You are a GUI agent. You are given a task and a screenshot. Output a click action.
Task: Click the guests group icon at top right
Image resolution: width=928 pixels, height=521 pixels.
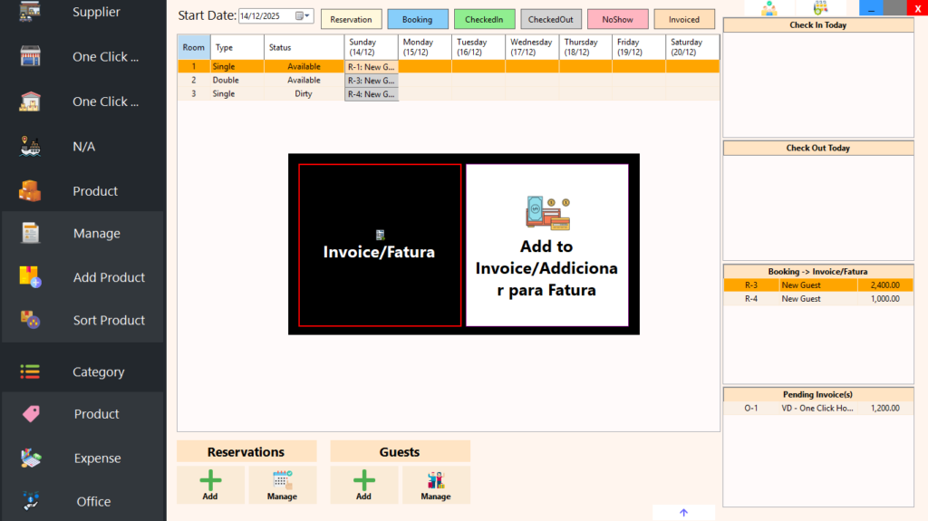768,7
